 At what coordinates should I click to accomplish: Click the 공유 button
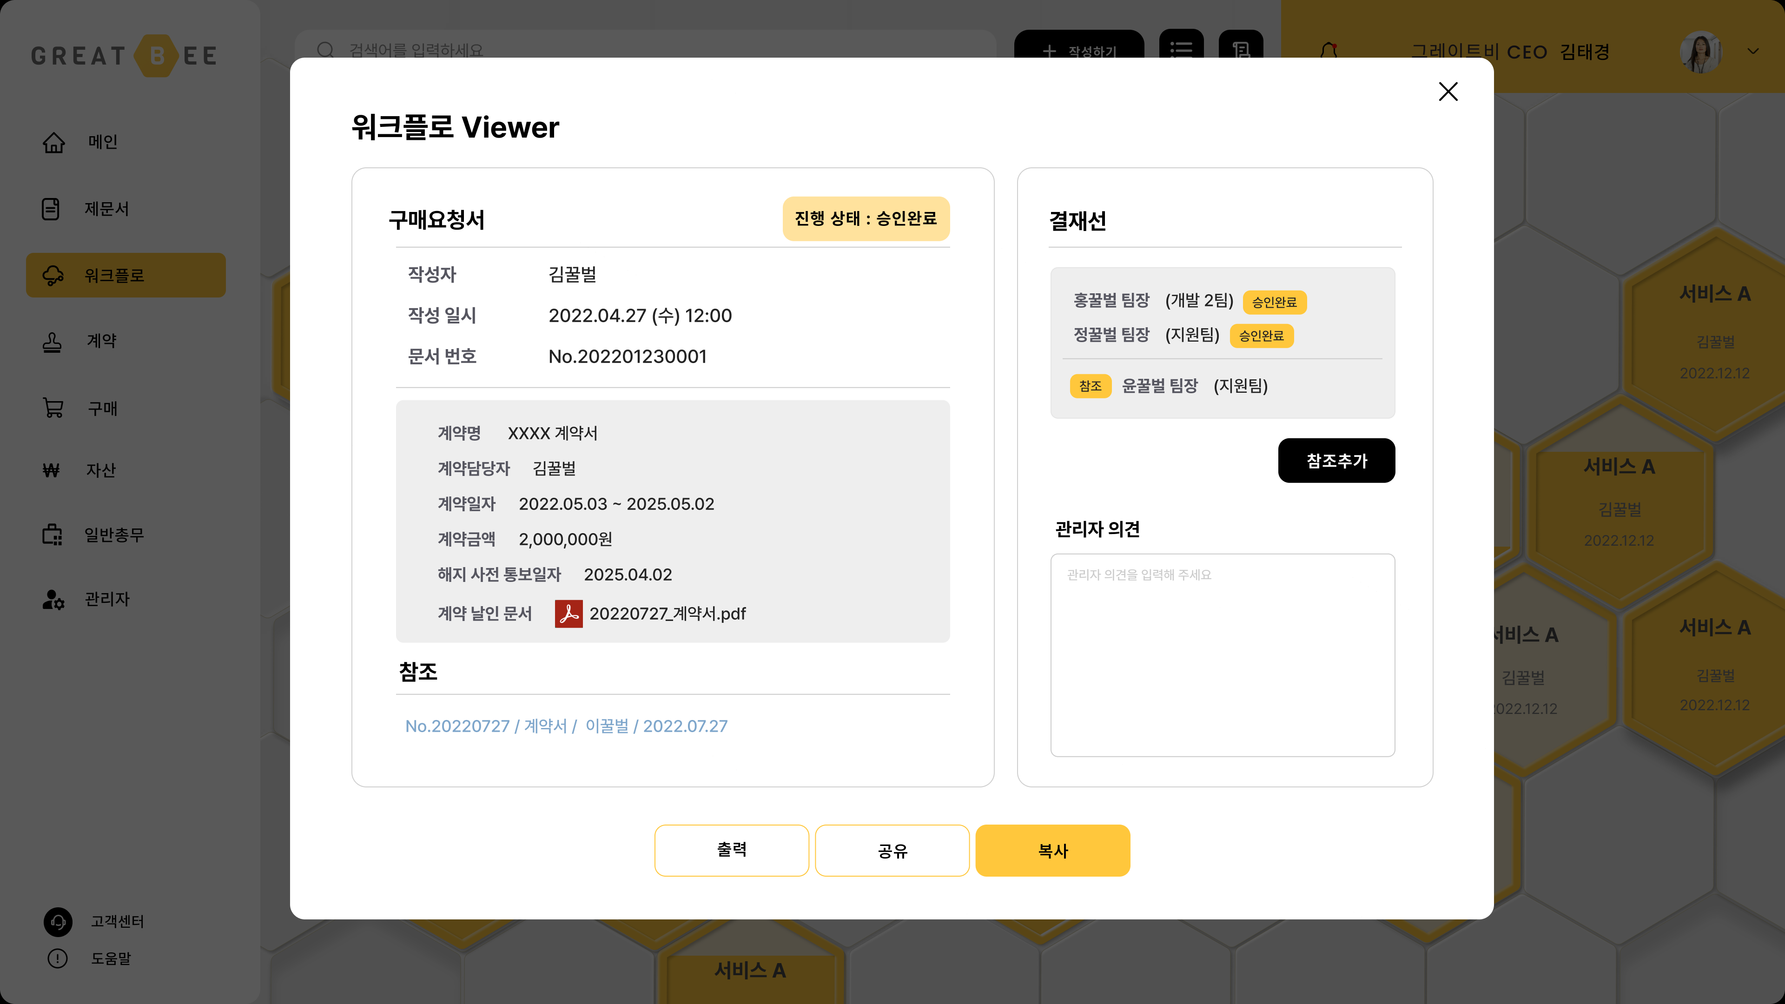point(892,850)
